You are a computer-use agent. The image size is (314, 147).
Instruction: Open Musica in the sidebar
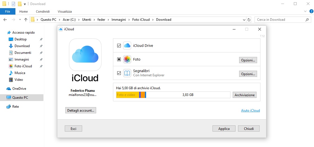tap(20, 73)
